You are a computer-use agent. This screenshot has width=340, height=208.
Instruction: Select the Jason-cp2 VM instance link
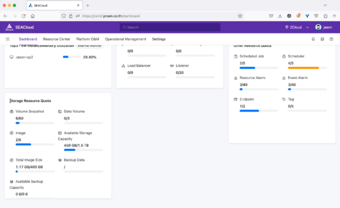coord(24,57)
